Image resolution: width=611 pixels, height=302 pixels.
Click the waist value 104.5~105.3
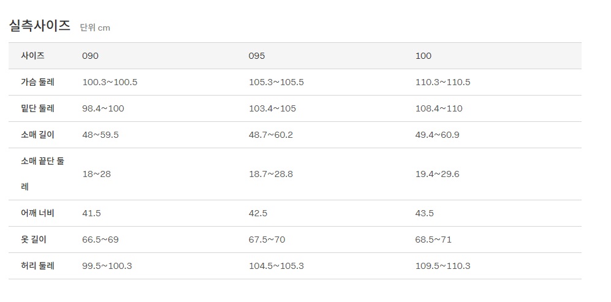pyautogui.click(x=276, y=266)
